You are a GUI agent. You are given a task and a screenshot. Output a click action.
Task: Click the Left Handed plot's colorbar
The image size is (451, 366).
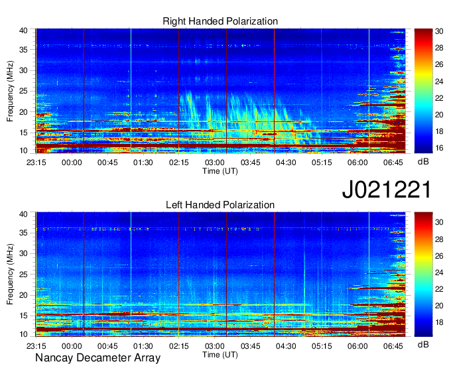423,274
